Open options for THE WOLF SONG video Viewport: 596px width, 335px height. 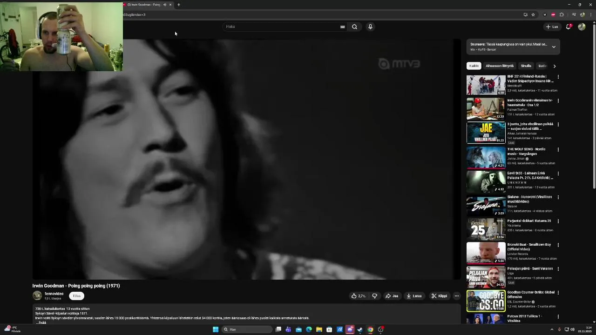pos(558,149)
